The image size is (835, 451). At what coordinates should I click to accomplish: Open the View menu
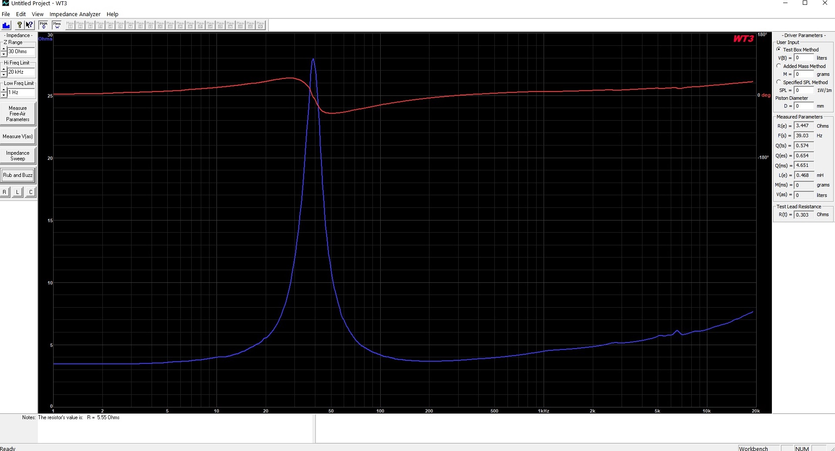(37, 14)
